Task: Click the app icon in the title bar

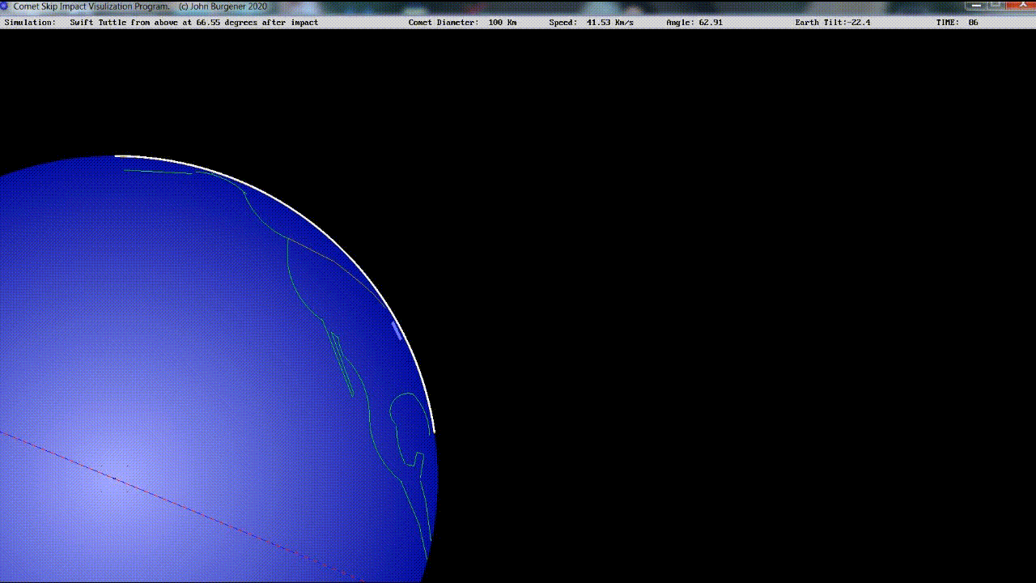Action: (x=5, y=6)
